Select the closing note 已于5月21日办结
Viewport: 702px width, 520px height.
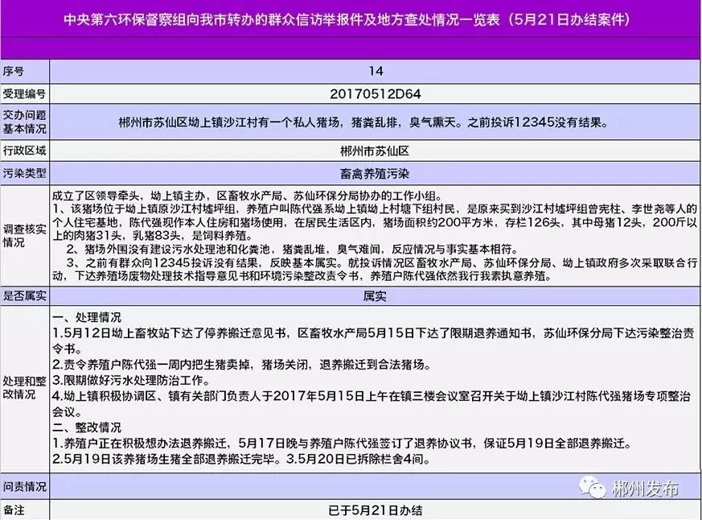376,508
